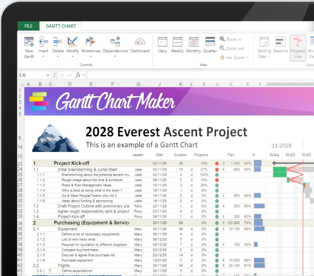Open the Dashboard gauge icon
314x276 pixels.
point(140,42)
